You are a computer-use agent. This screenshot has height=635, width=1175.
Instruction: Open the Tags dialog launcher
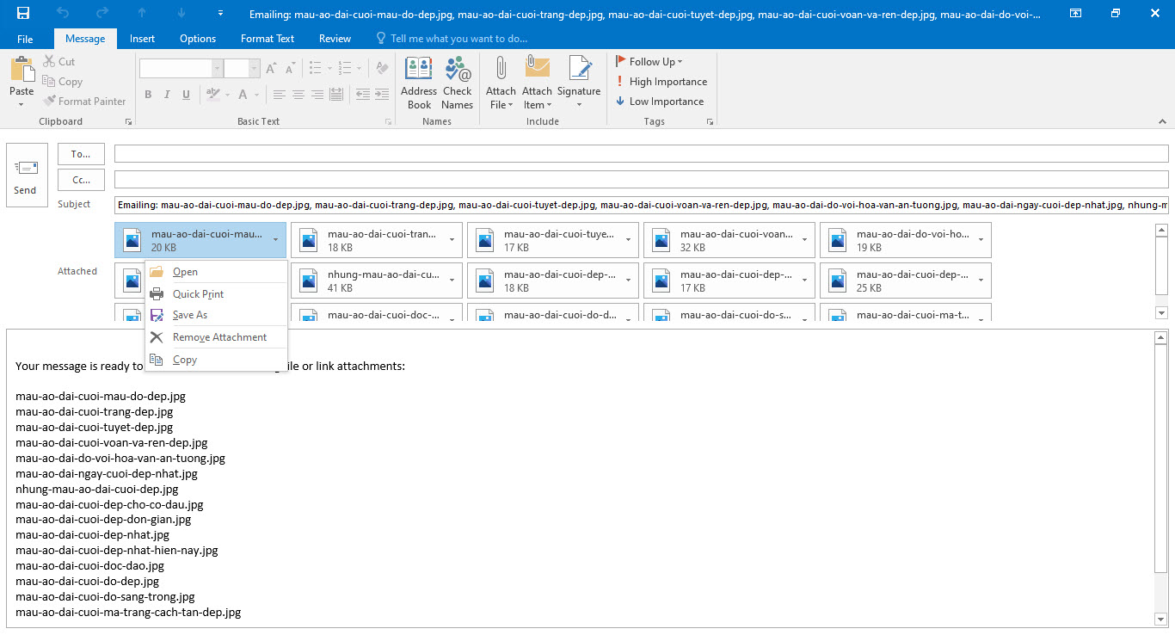[710, 122]
